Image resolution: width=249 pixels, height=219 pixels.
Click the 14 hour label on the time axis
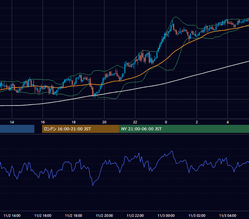coord(12,122)
